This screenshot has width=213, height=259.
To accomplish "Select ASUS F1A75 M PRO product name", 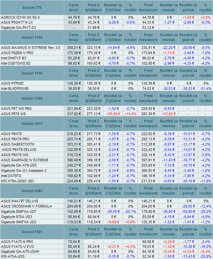I will [x=17, y=242].
